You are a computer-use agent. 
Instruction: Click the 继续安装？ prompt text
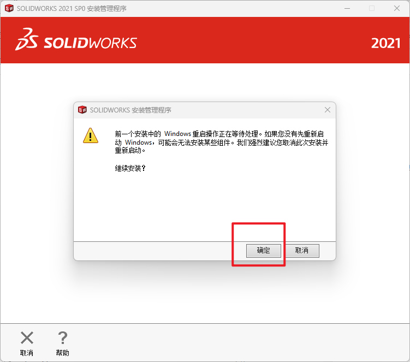pos(130,168)
